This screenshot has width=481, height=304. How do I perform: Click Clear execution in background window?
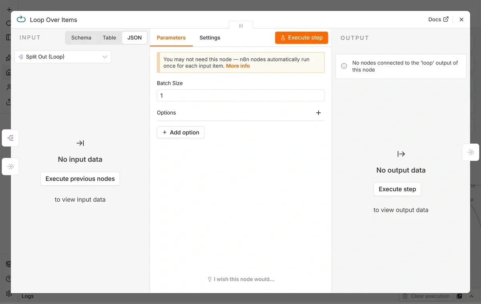426,296
